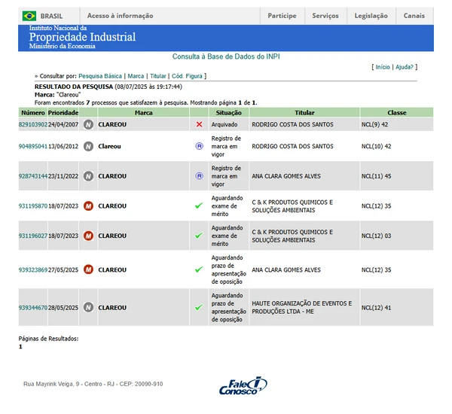Click the green checkmark in row 939323869
This screenshot has height=414, width=452.
click(199, 269)
